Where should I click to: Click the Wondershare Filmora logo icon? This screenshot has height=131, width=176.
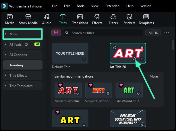5,6
